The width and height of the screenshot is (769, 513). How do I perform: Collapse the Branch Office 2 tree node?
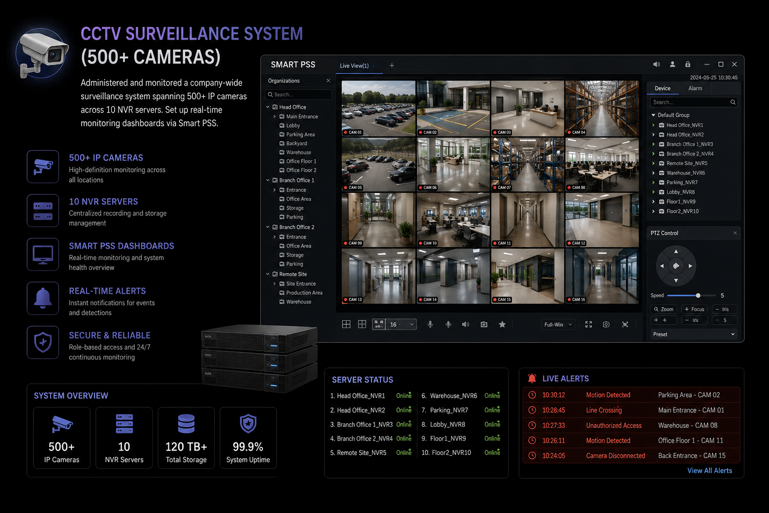click(268, 227)
